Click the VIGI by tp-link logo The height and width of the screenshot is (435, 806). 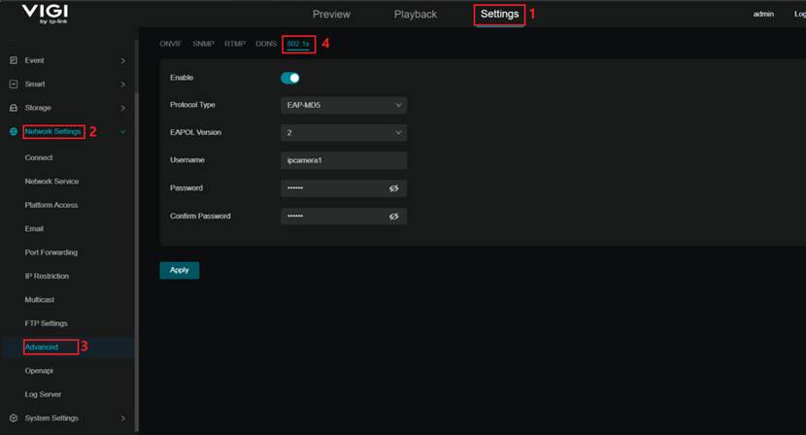[45, 14]
